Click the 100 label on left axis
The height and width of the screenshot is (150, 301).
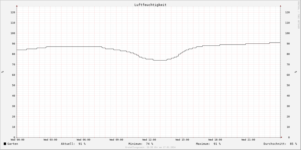pos(13,33)
